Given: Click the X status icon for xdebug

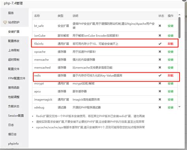Looking at the screenshot, I should coord(160,107).
